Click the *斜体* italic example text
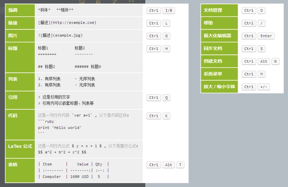This screenshot has width=288, height=187. [x=44, y=10]
